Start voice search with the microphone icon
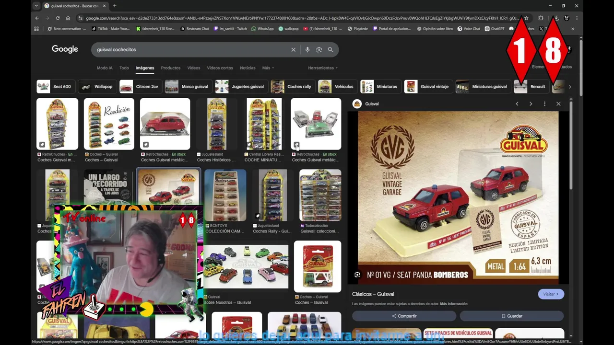 307,50
